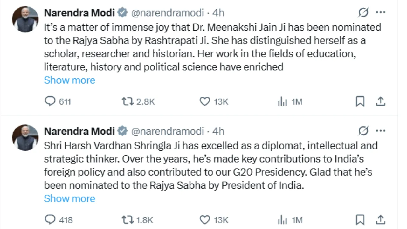Like the Harsh Vardhan Shringla tweet

pyautogui.click(x=205, y=220)
